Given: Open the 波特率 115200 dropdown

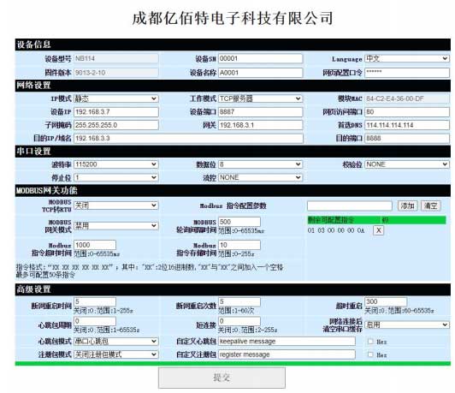Looking at the screenshot, I should pos(116,164).
